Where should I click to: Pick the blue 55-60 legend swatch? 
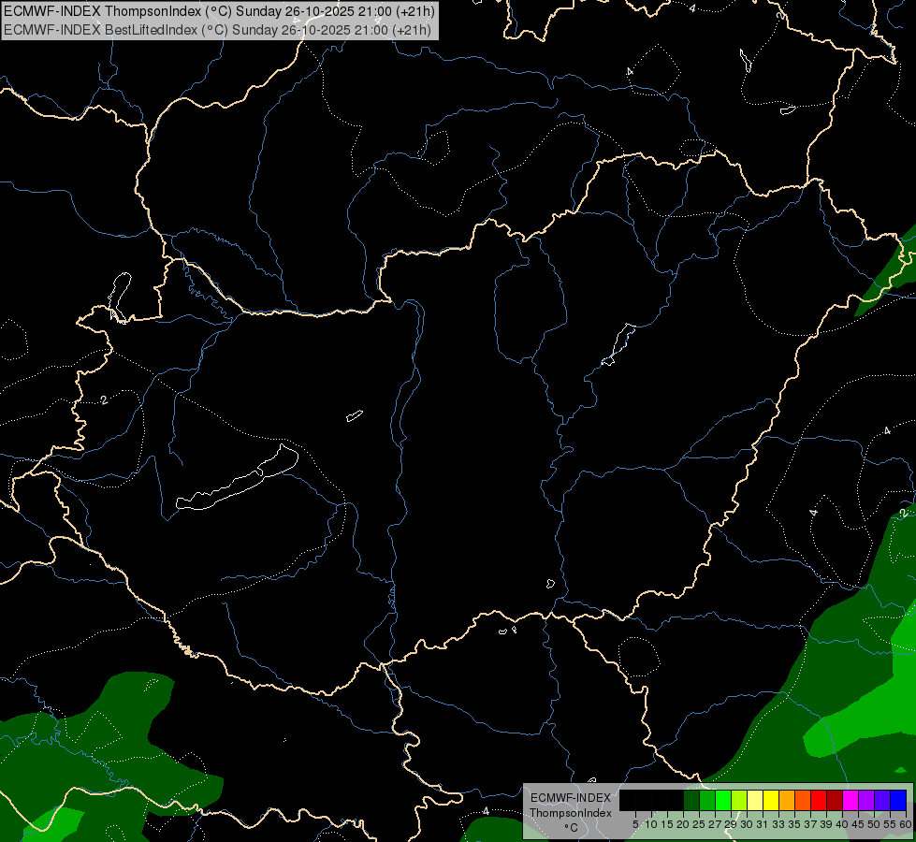tap(898, 800)
